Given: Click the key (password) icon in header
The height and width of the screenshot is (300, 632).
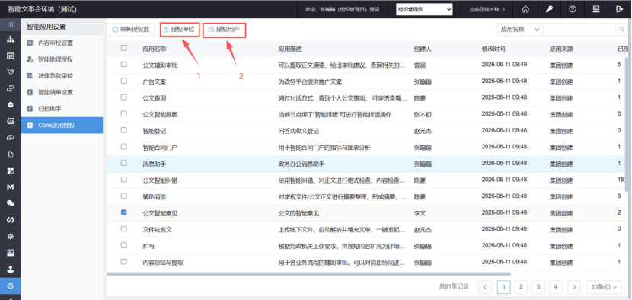Looking at the screenshot, I should pos(549,9).
